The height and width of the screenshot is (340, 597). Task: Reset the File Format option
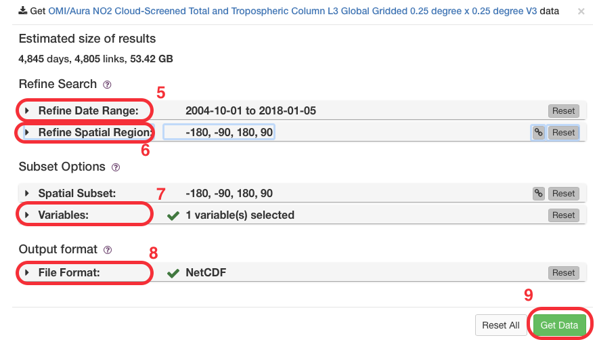click(563, 273)
